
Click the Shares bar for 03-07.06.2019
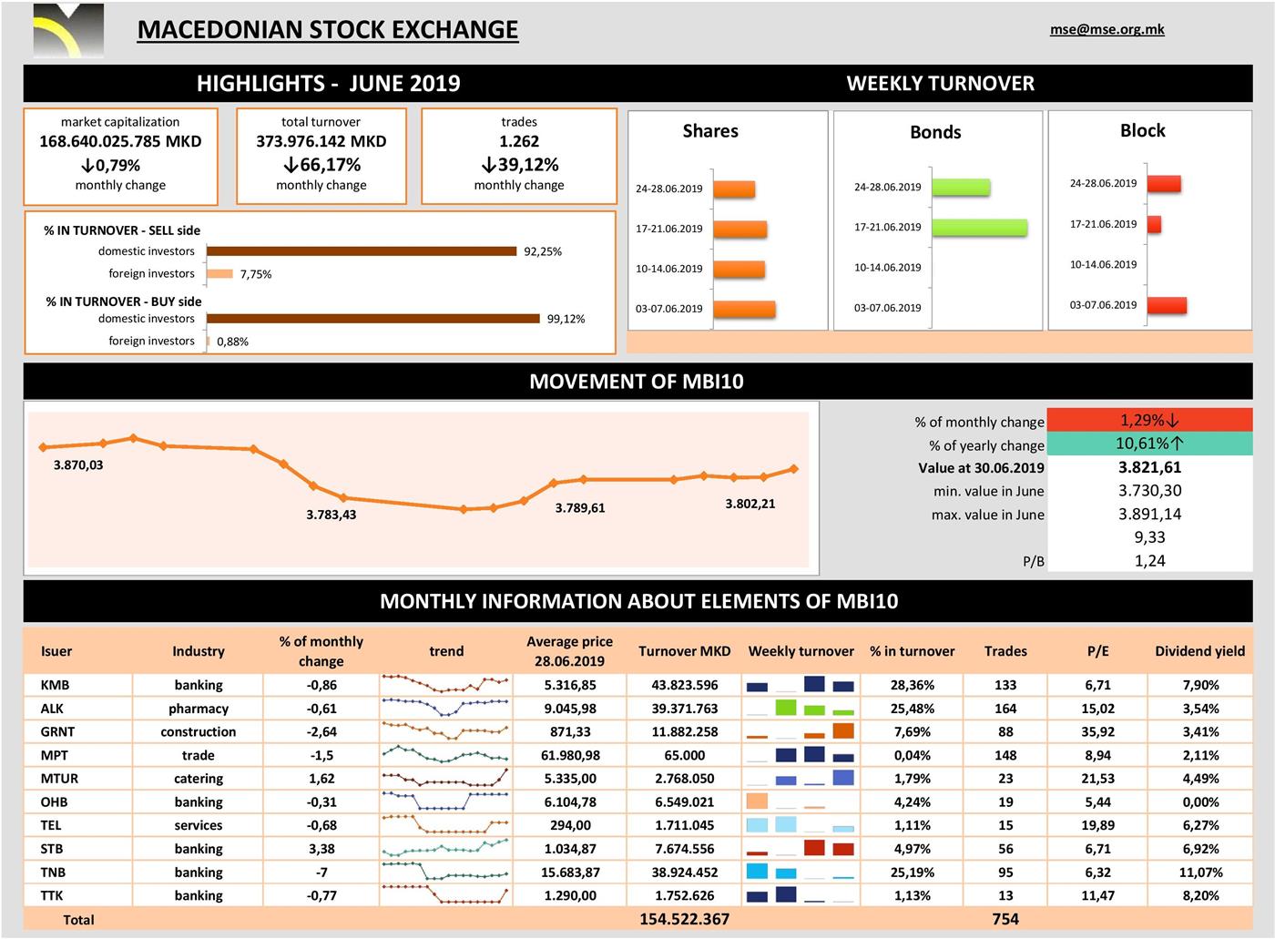click(x=744, y=309)
